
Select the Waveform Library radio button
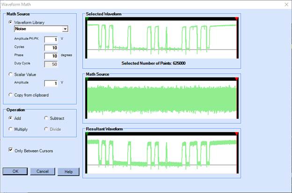tap(11, 22)
